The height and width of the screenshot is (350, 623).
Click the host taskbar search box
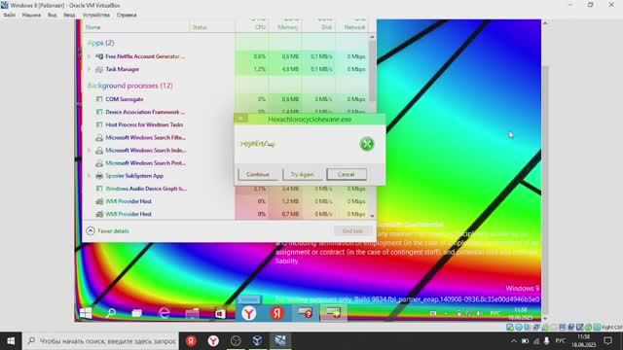pos(100,341)
